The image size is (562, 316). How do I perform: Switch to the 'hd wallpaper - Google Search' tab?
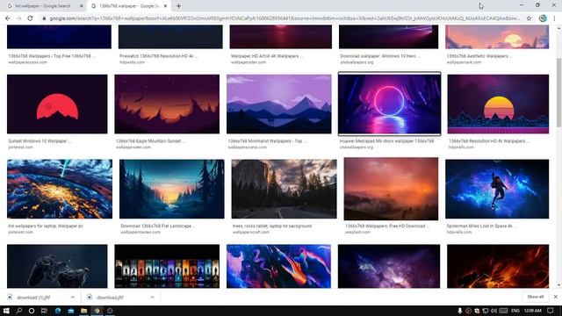pyautogui.click(x=43, y=6)
